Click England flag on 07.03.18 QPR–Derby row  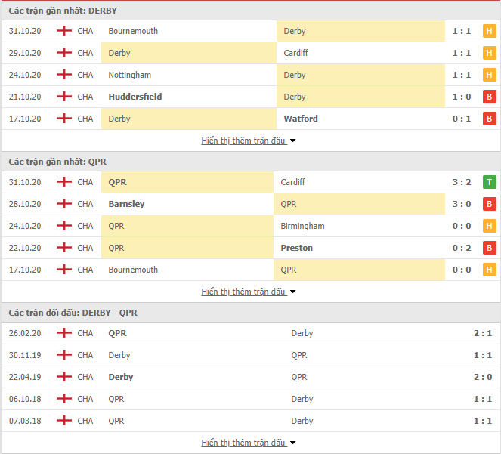(64, 421)
